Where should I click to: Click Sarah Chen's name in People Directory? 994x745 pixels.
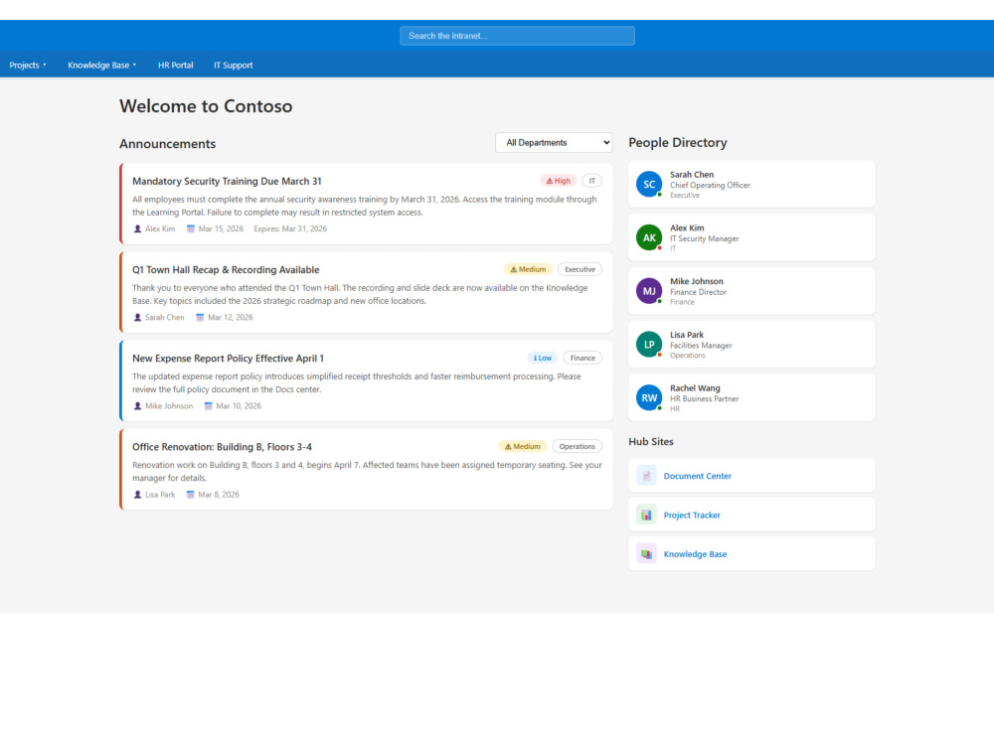tap(692, 174)
